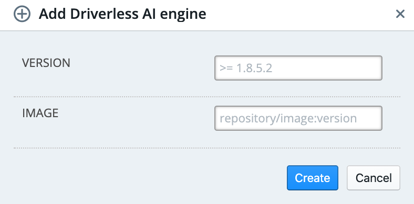Close the Add Driverless AI engine dialog
414x204 pixels.
(400, 14)
